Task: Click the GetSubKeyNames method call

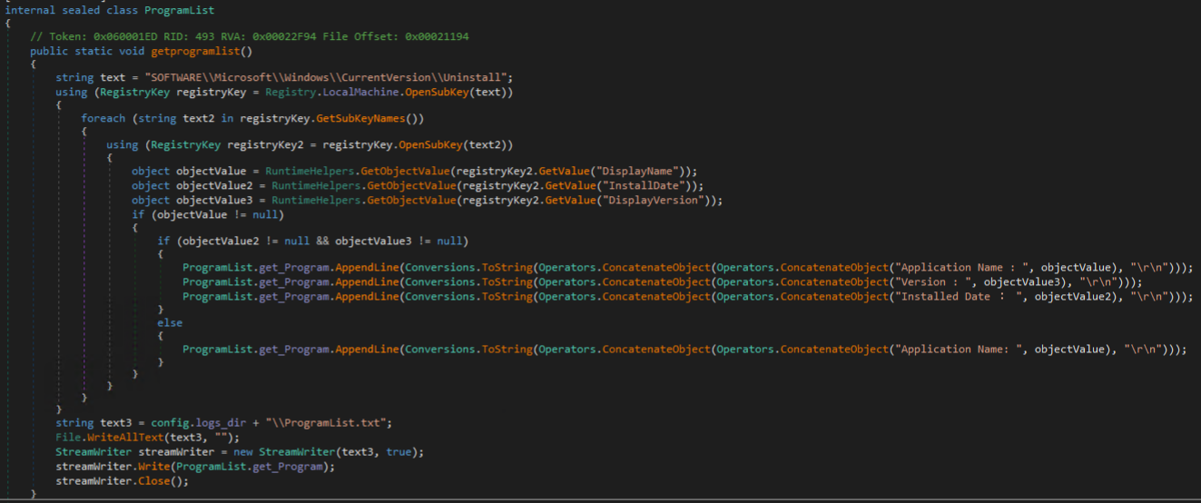Action: pyautogui.click(x=369, y=119)
